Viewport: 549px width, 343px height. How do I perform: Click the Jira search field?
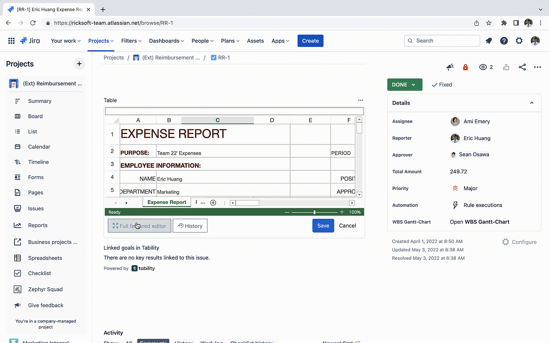click(442, 41)
